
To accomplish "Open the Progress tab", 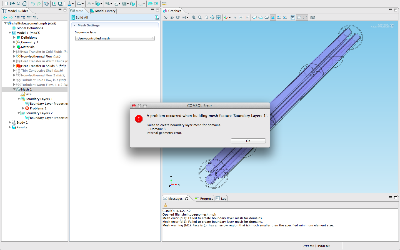I will pyautogui.click(x=204, y=199).
